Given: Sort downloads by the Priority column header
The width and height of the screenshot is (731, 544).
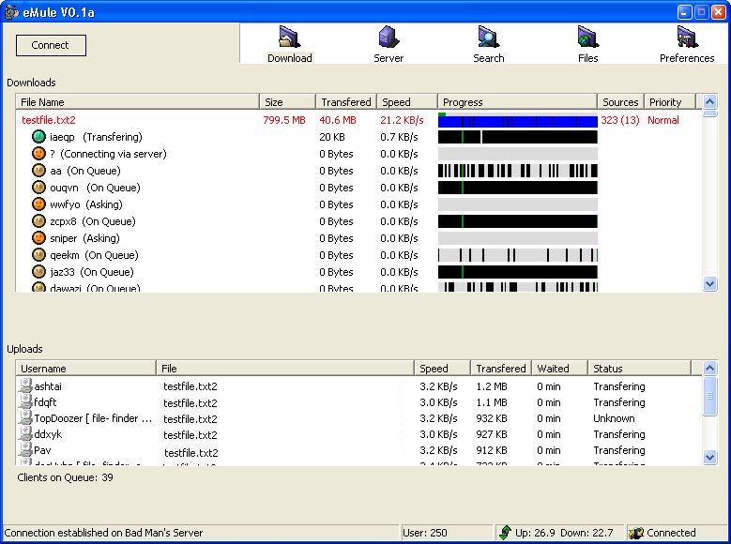Looking at the screenshot, I should pyautogui.click(x=669, y=101).
